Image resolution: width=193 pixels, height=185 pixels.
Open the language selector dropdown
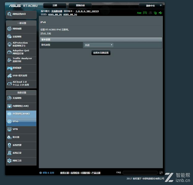pos(151,6)
